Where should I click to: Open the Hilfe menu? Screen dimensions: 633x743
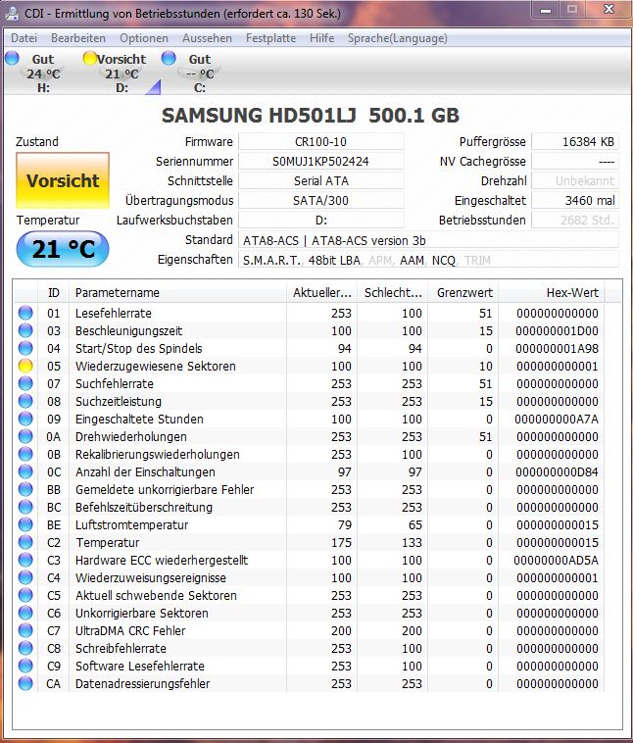click(x=321, y=38)
